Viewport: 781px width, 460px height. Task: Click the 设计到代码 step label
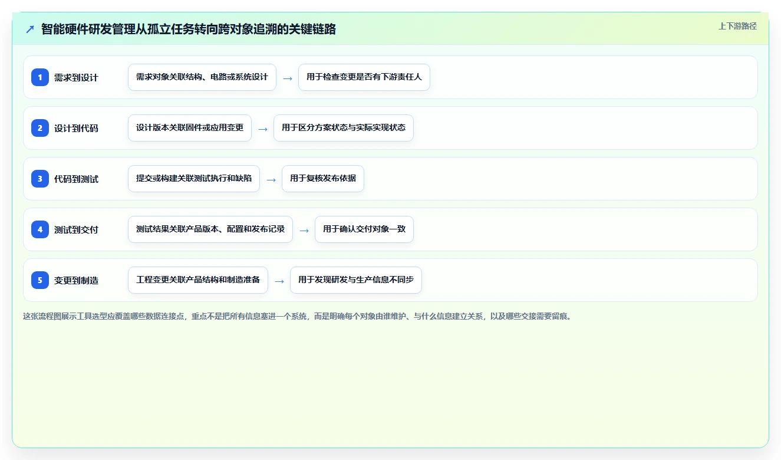pyautogui.click(x=76, y=129)
